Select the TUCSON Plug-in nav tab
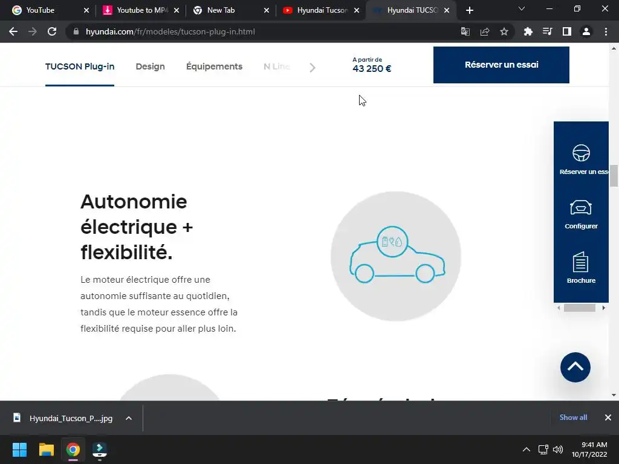619x464 pixels. [x=80, y=66]
